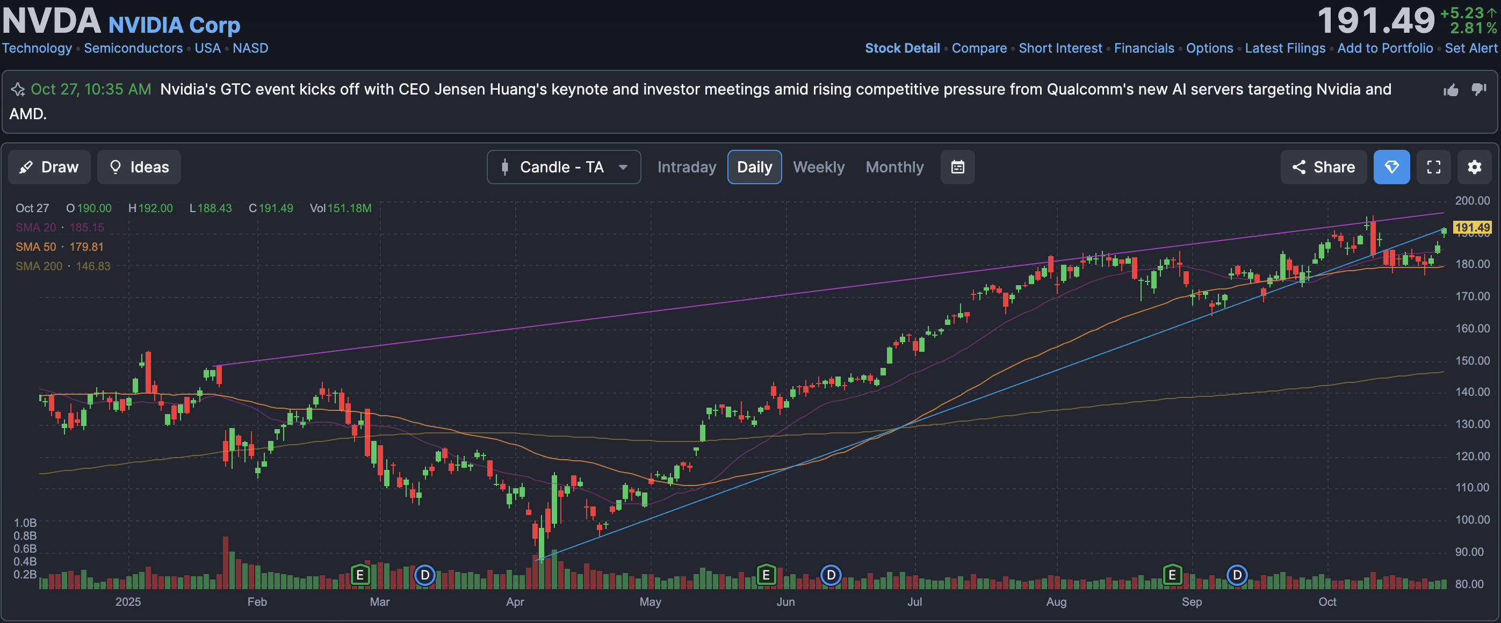Enter fullscreen chart mode
Image resolution: width=1501 pixels, height=623 pixels.
[x=1433, y=167]
